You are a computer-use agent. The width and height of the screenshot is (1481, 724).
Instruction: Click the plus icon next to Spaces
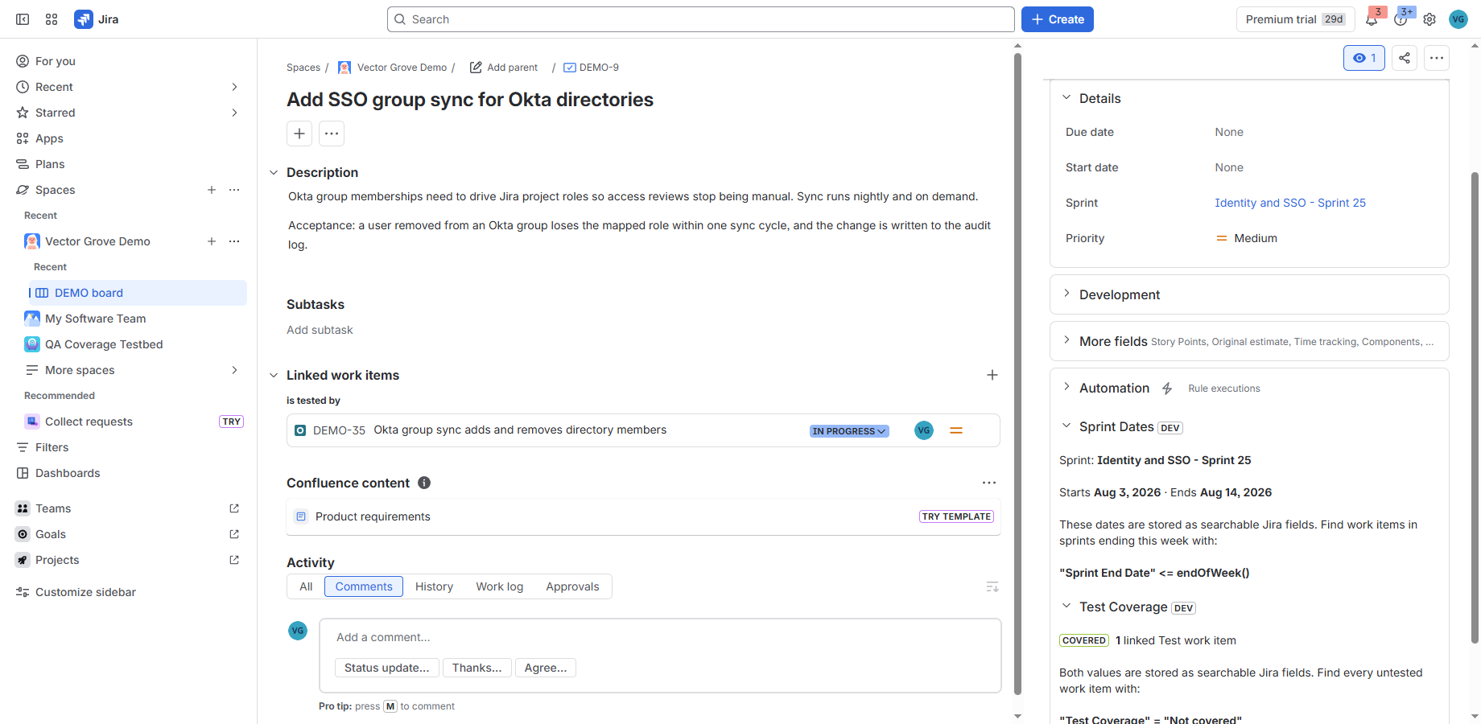[212, 190]
